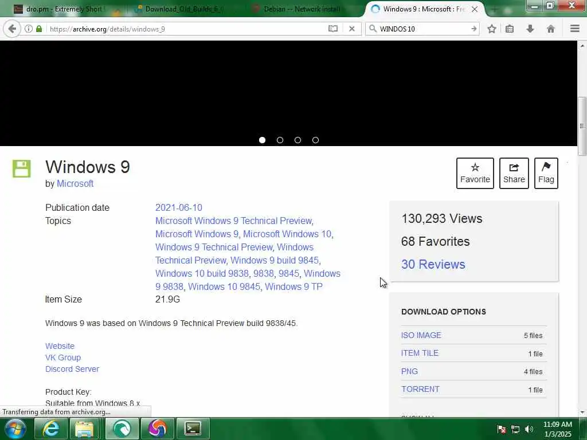The width and height of the screenshot is (587, 440).
Task: Click publication date 2021-06-10 link
Action: (179, 207)
